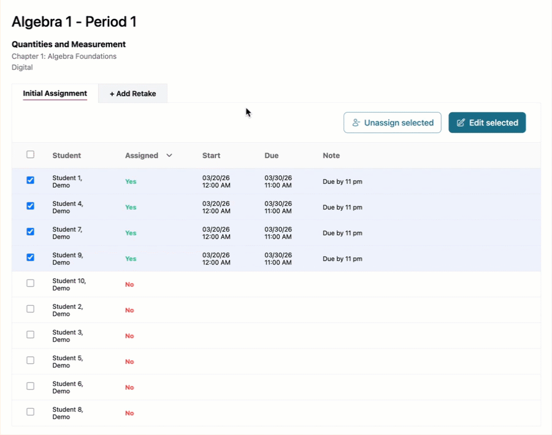Open the Add Retake tab
Image resolution: width=552 pixels, height=435 pixels.
pyautogui.click(x=132, y=94)
